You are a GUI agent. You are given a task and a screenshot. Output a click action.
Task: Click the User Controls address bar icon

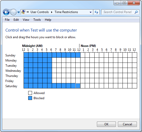pos(23,12)
